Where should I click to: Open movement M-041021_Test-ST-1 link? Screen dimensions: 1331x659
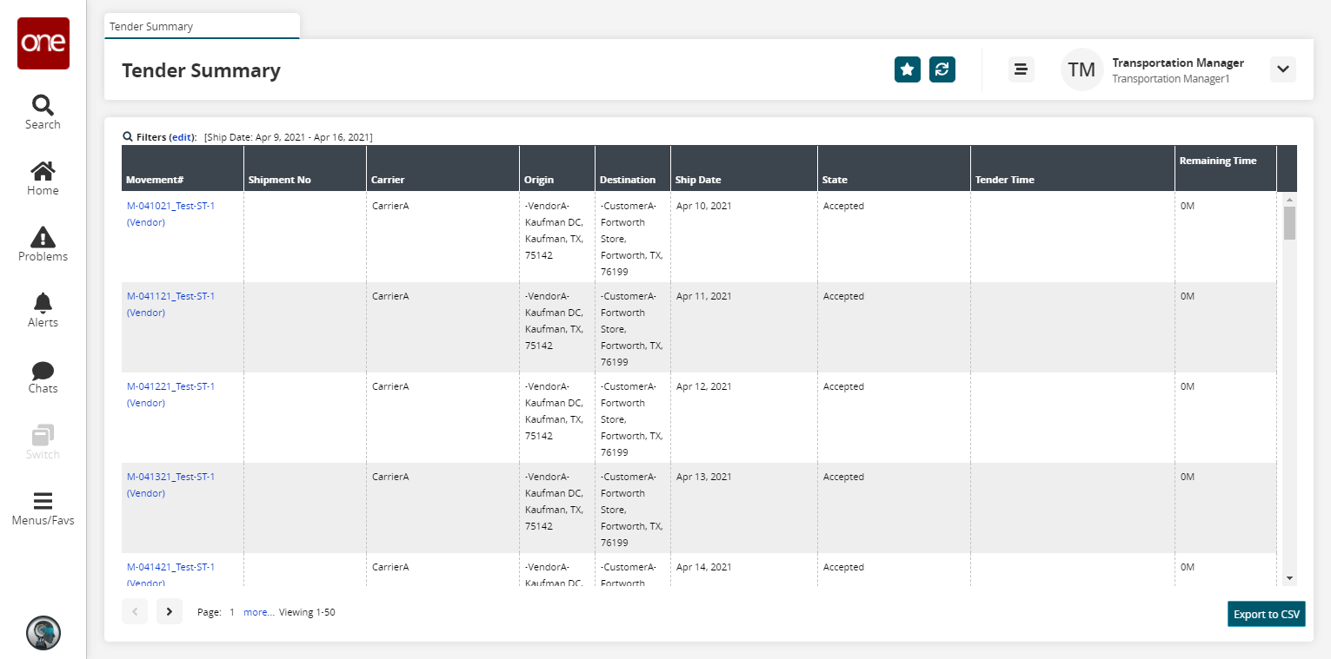(x=170, y=206)
